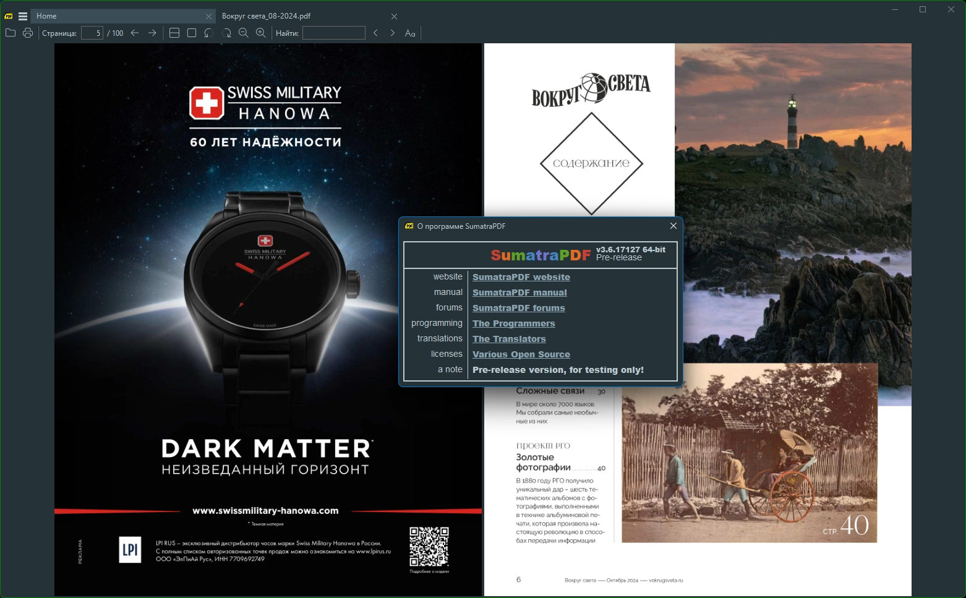The image size is (966, 598).
Task: Toggle Match Case search option
Action: 410,33
